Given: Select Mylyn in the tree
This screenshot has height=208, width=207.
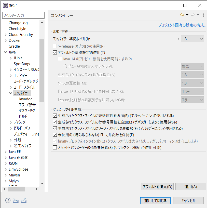Looking at the screenshot, I should click(14, 181).
